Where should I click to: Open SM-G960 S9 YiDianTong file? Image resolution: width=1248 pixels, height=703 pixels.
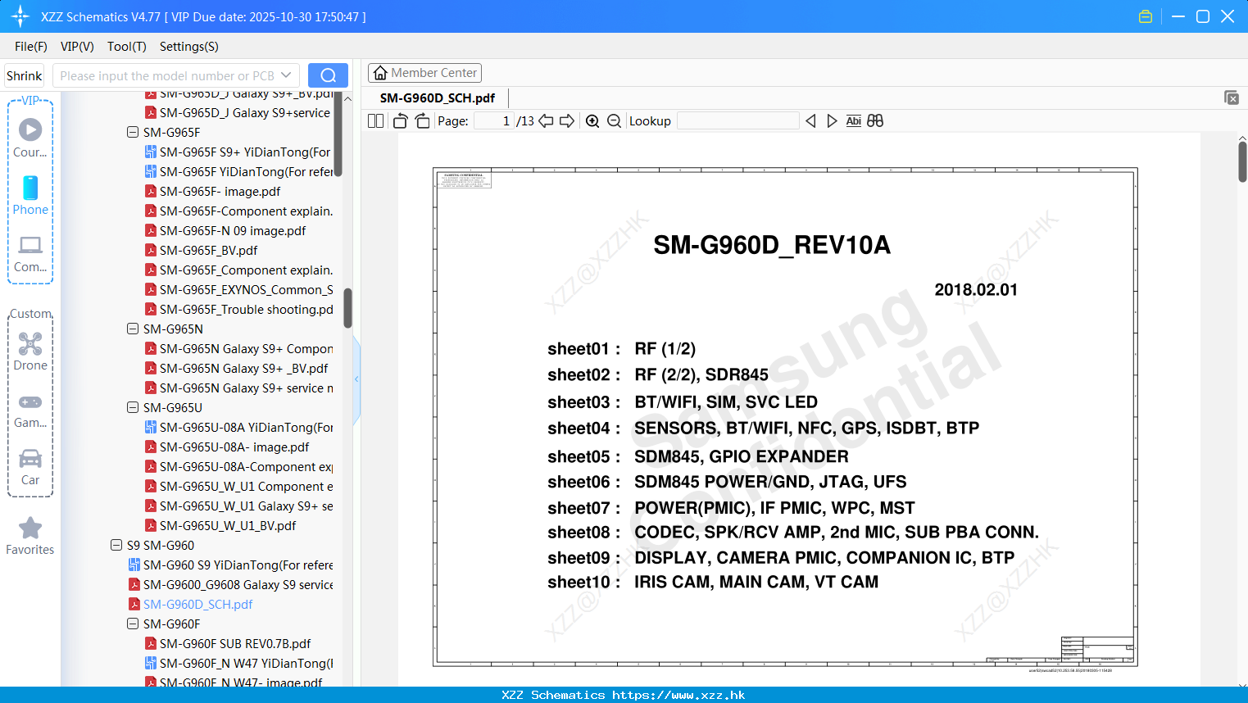tap(230, 565)
